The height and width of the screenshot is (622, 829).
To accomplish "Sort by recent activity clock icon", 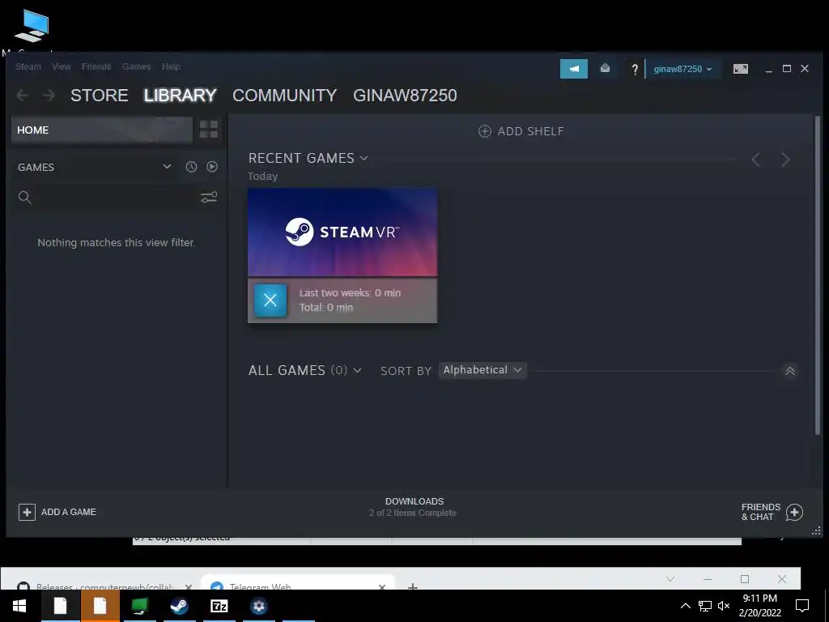I will 191,167.
